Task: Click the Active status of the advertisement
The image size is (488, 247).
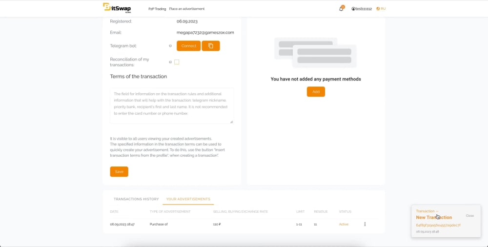Action: pos(344,224)
